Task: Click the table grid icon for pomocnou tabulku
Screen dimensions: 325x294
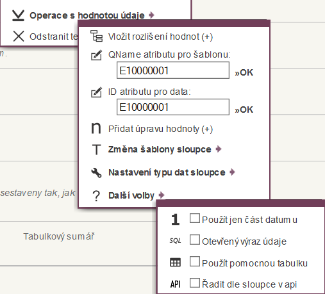Action: click(175, 263)
